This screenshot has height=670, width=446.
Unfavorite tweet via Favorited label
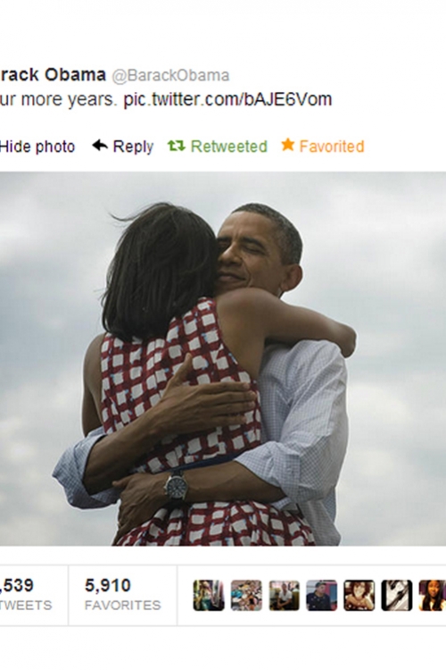[x=332, y=147]
